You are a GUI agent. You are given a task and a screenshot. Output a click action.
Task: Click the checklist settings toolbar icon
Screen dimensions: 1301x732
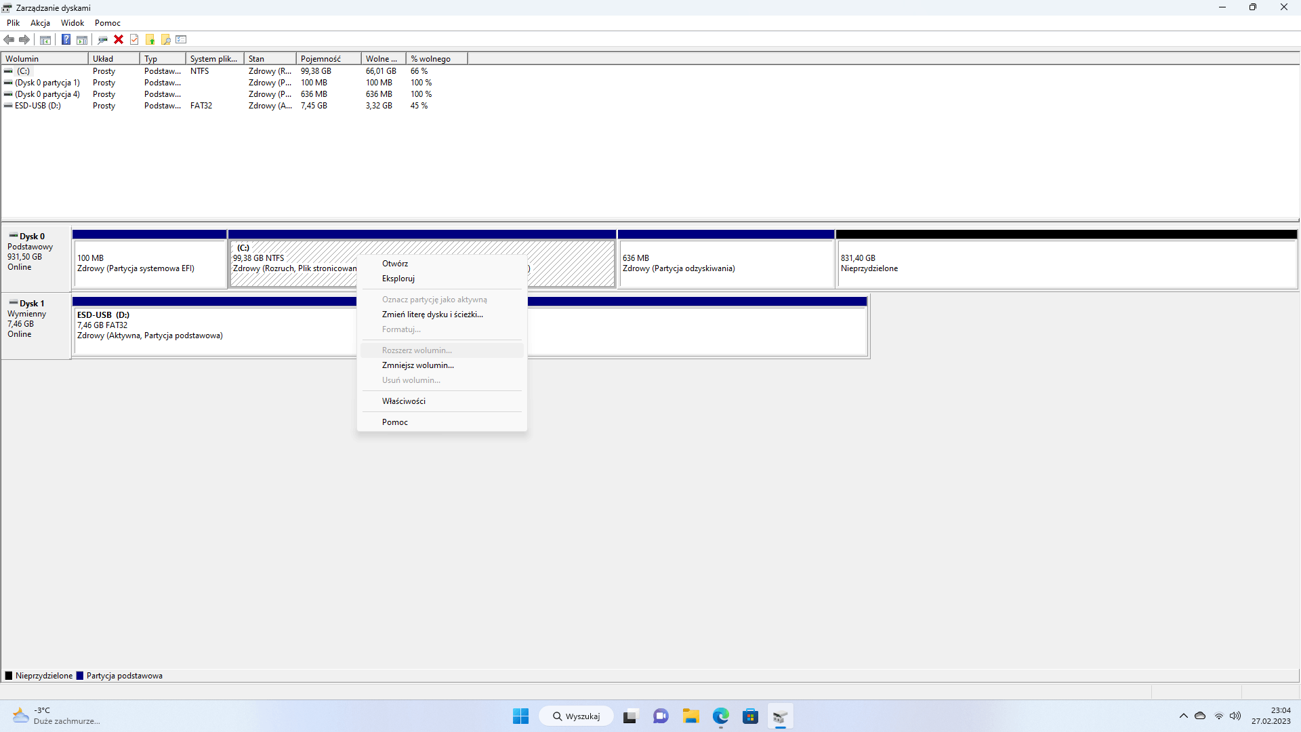[x=181, y=40]
